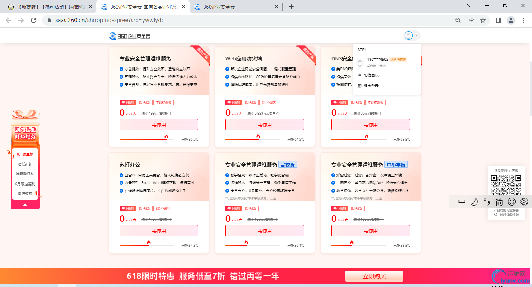Click the progress bar showing 已抢54.8%
532x287 pixels.
coord(147,245)
